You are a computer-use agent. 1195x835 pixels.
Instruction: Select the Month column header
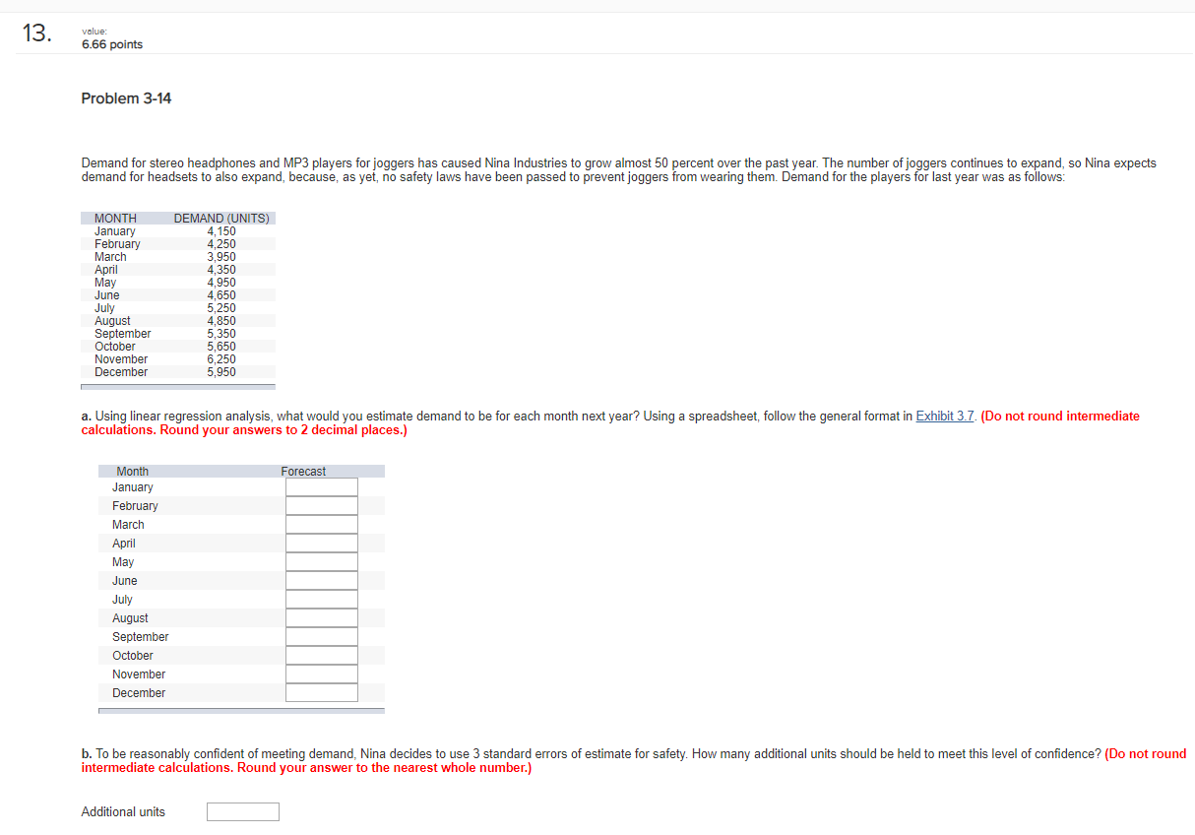[x=132, y=471]
